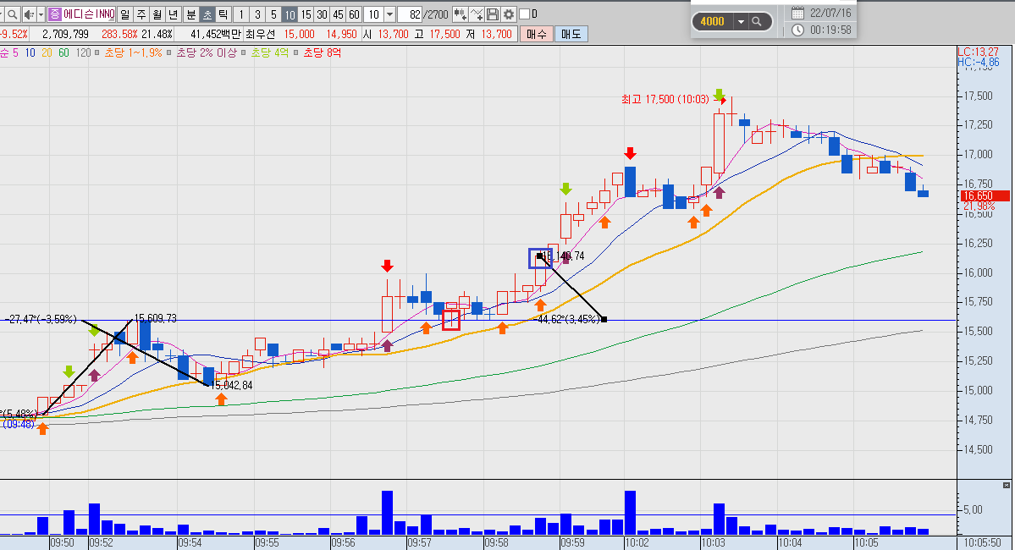Click the search icon beside 4000
The image size is (1015, 550).
[756, 21]
